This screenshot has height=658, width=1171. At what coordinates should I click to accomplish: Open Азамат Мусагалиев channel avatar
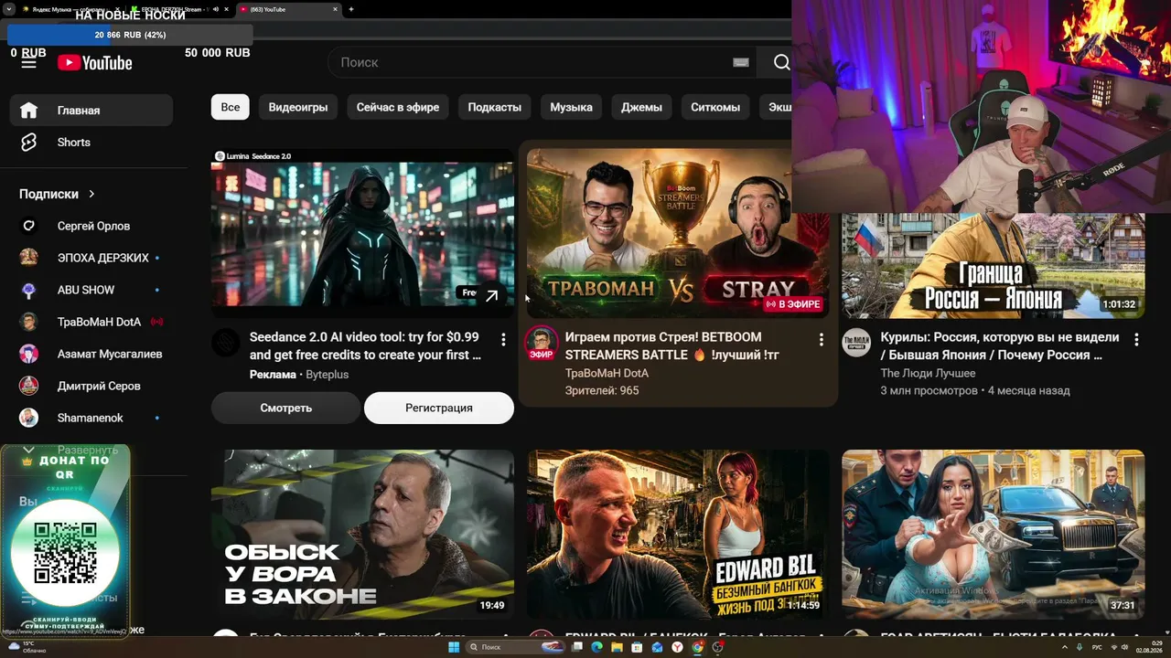29,354
